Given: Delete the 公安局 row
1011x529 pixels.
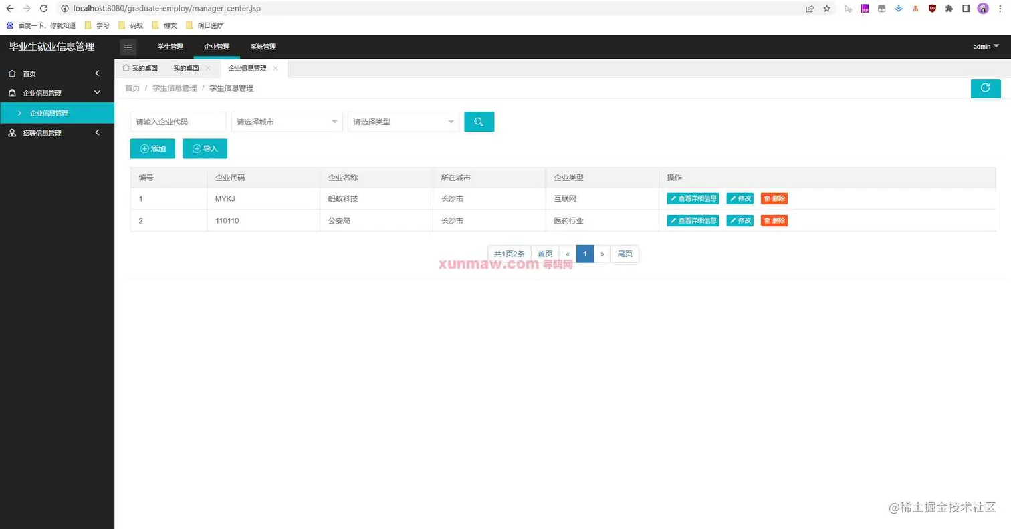Looking at the screenshot, I should (774, 220).
